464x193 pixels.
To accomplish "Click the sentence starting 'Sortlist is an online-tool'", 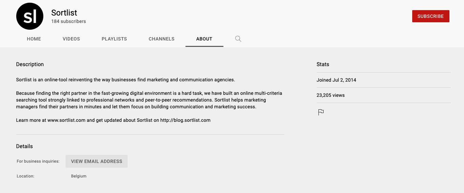I will pyautogui.click(x=126, y=80).
